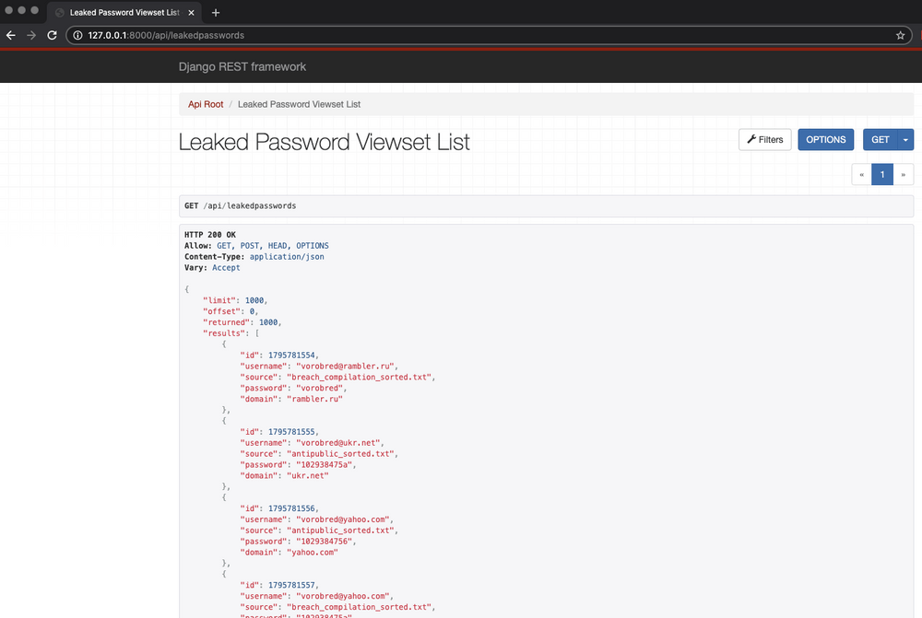The height and width of the screenshot is (618, 922).
Task: Click the favicon on the active browser tab
Action: point(58,13)
